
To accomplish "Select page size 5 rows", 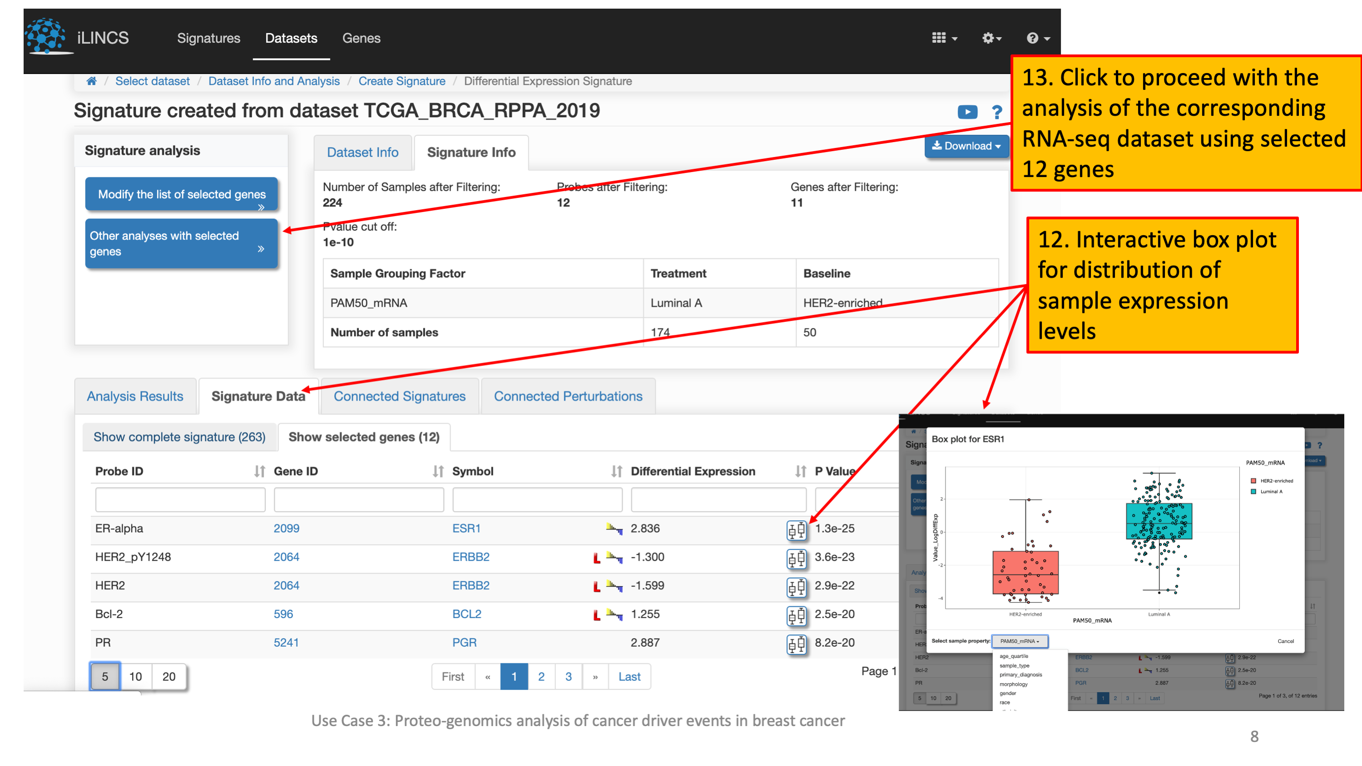I will (105, 677).
